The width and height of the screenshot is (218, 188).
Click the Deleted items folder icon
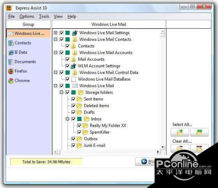[79, 106]
